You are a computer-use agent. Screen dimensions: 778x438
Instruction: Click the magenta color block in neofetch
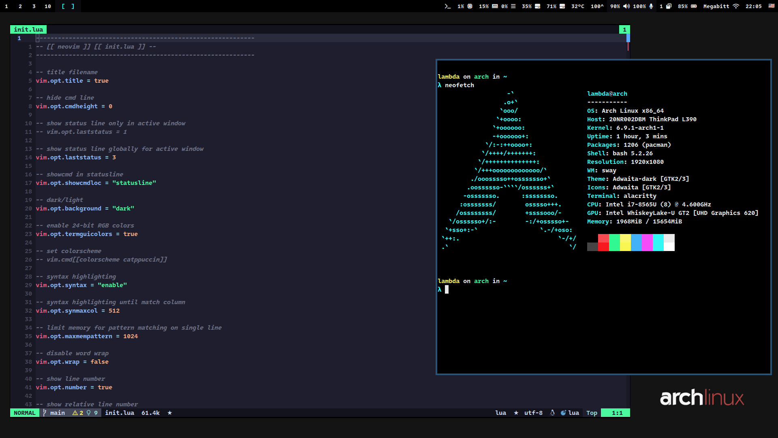(x=647, y=243)
